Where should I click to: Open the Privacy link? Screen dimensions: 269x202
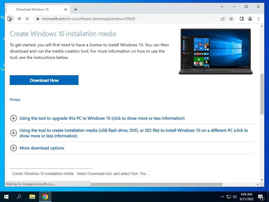tap(15, 100)
